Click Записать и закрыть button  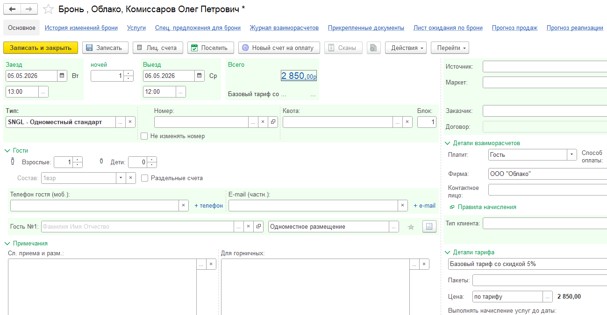click(41, 48)
